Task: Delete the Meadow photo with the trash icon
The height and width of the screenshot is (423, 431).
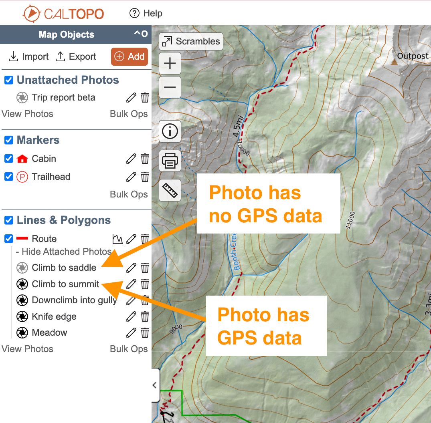Action: [144, 332]
